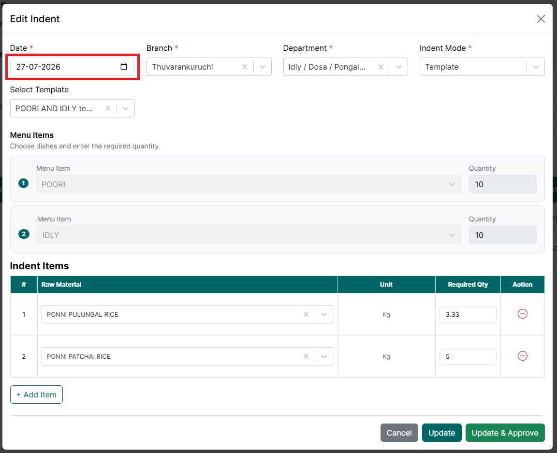This screenshot has width=557, height=453.
Task: Click the Update button
Action: click(441, 433)
